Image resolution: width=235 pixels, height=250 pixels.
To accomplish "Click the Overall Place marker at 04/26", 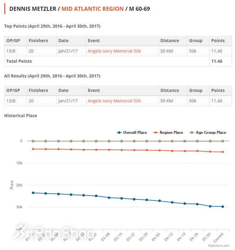I will point(198,204).
